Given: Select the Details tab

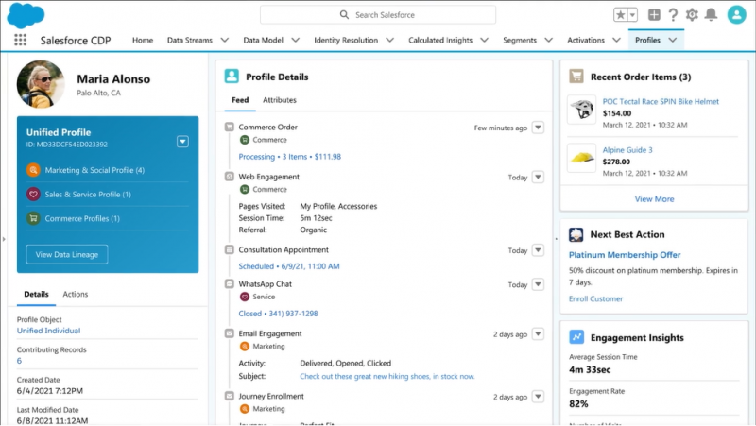Looking at the screenshot, I should pyautogui.click(x=36, y=294).
